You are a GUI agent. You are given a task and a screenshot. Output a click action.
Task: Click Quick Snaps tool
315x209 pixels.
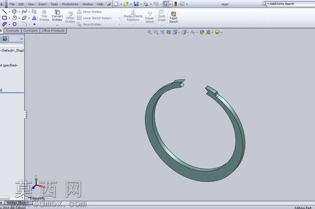click(162, 15)
